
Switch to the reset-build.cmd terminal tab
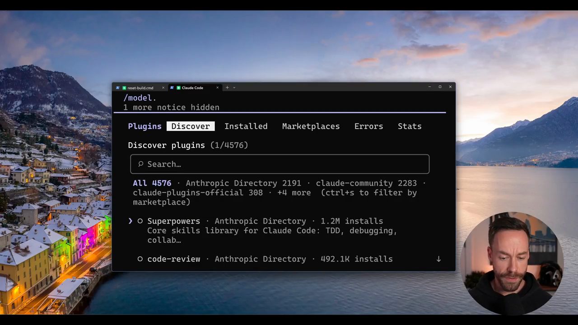[x=140, y=88]
